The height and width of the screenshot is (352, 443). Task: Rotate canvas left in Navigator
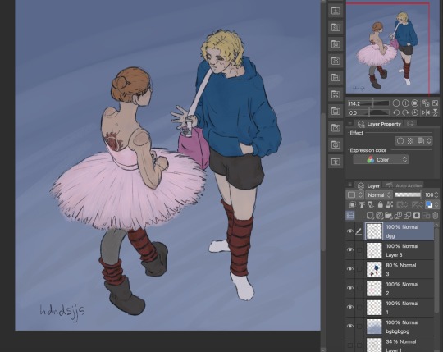pos(396,112)
